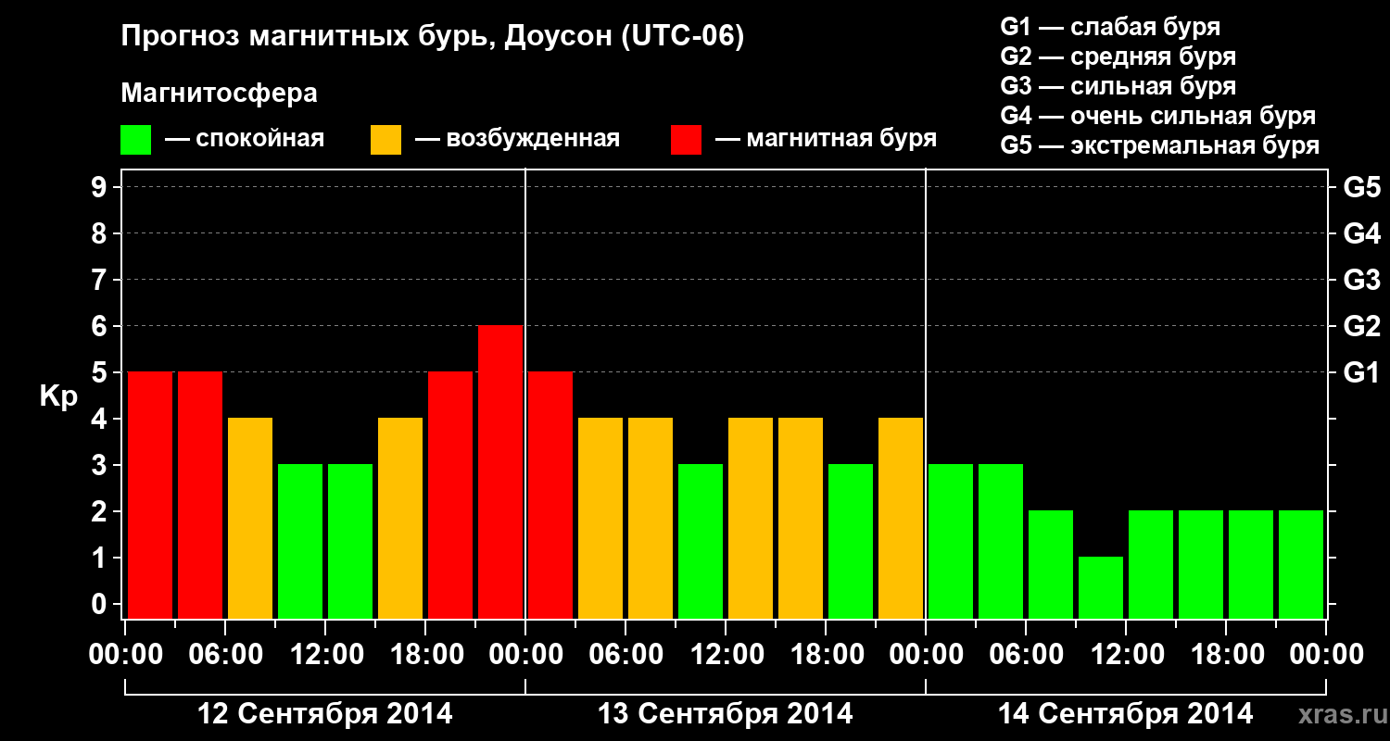The image size is (1390, 741).
Task: Select the chart title "Прогноз магнитных бурь, Доусон (UTC-06)"
Action: tap(433, 38)
